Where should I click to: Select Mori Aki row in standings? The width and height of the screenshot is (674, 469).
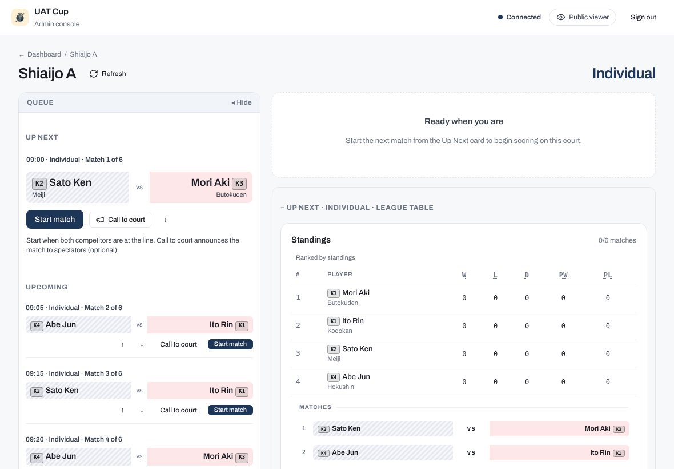pos(463,298)
